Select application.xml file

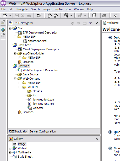37,41
